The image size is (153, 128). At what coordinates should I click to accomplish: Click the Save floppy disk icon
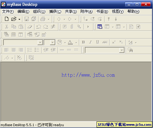point(27,19)
